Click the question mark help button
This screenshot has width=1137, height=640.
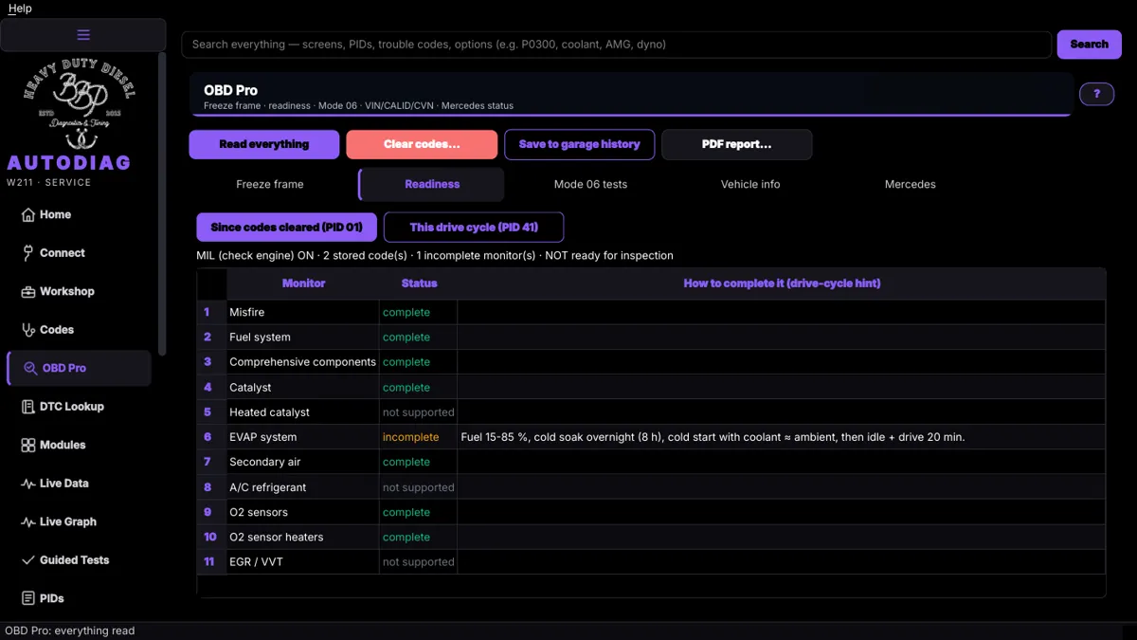coord(1096,94)
